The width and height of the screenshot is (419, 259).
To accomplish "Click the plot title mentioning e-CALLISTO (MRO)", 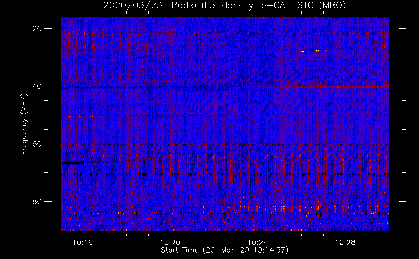I will (225, 5).
